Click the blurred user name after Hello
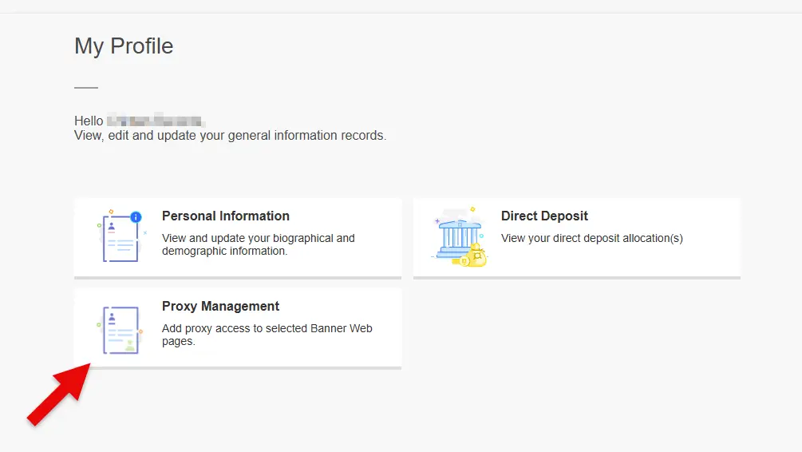The height and width of the screenshot is (452, 802). click(x=156, y=121)
